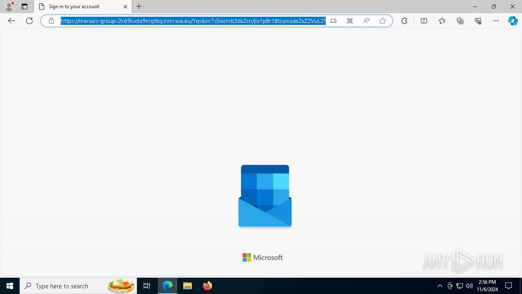Add this page to favorites star
This screenshot has height=294, width=522.
click(x=383, y=21)
